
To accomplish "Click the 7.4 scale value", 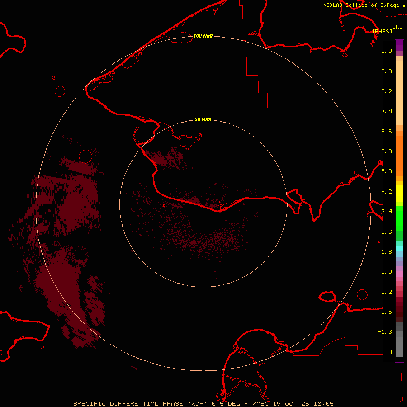I will click(x=387, y=111).
